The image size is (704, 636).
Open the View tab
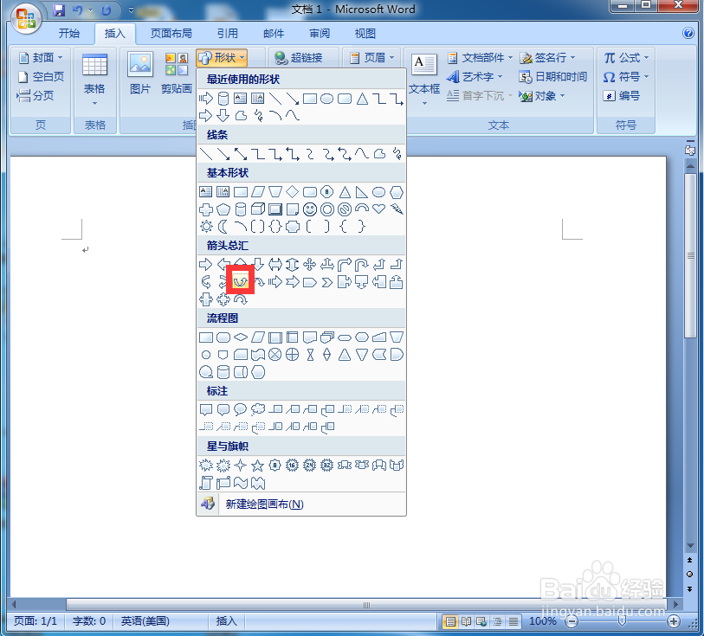(x=365, y=33)
